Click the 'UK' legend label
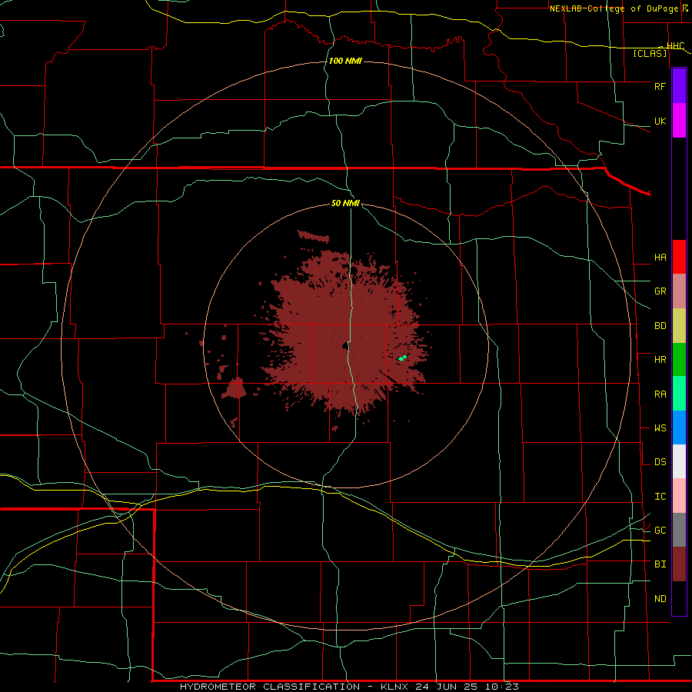 click(660, 121)
